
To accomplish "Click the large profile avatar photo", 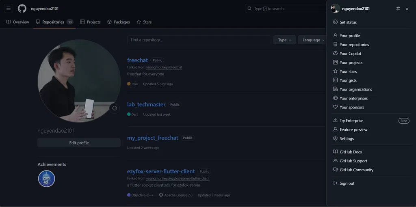I will 79,81.
